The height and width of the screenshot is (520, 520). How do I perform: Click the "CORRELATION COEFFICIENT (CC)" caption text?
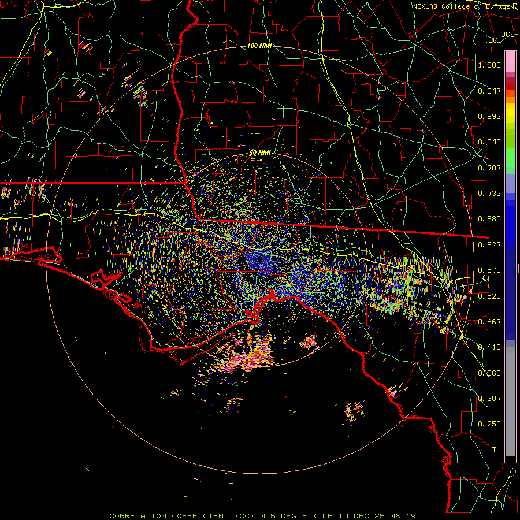coord(182,516)
